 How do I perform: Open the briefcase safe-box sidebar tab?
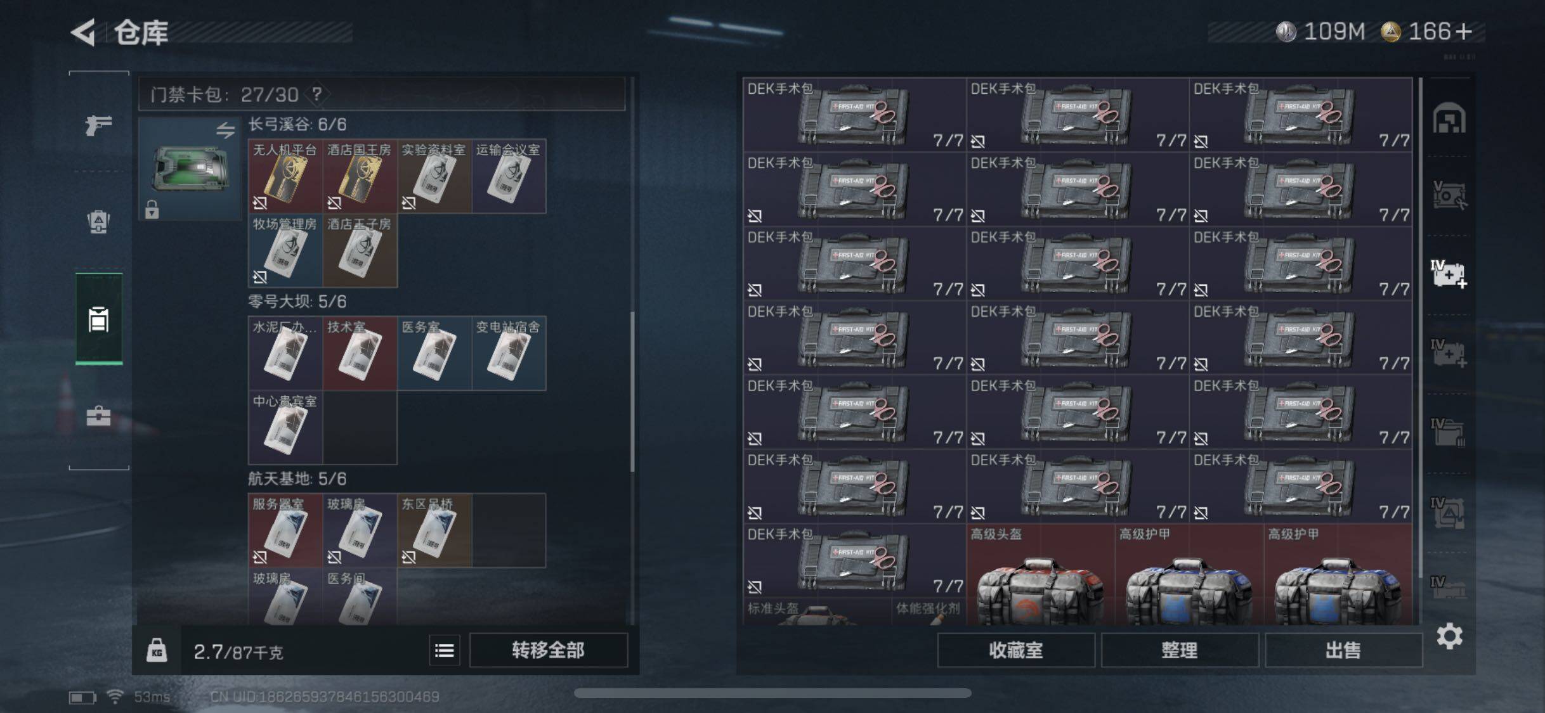click(x=98, y=416)
